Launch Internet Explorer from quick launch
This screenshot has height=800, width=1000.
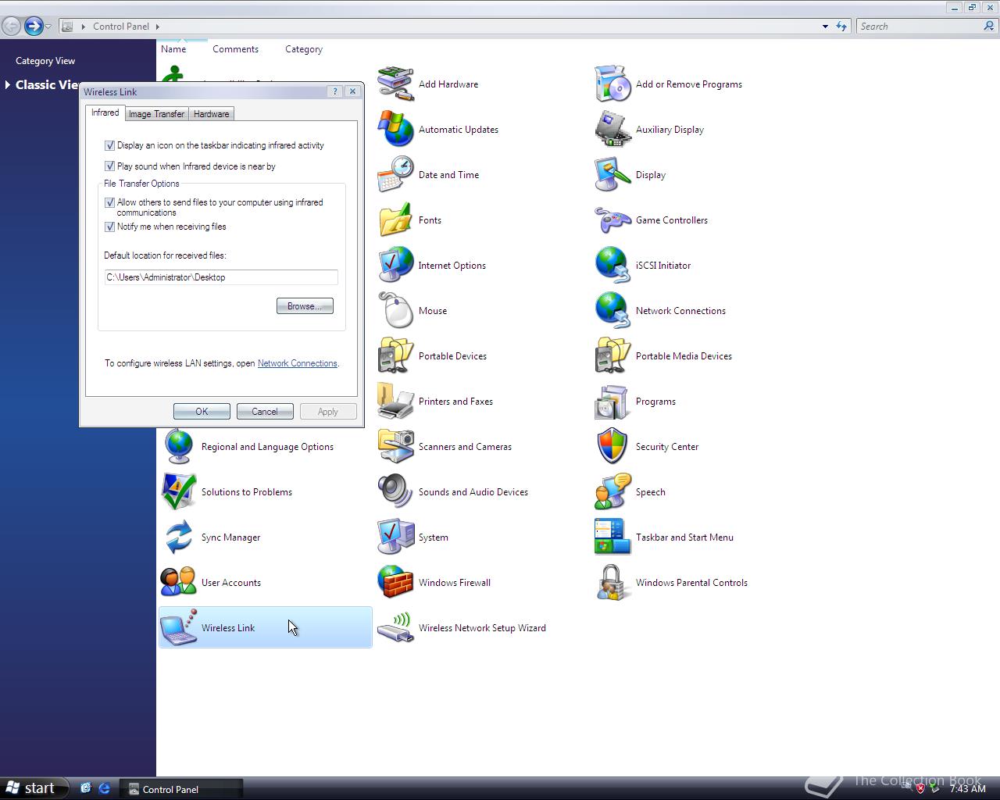(x=104, y=789)
